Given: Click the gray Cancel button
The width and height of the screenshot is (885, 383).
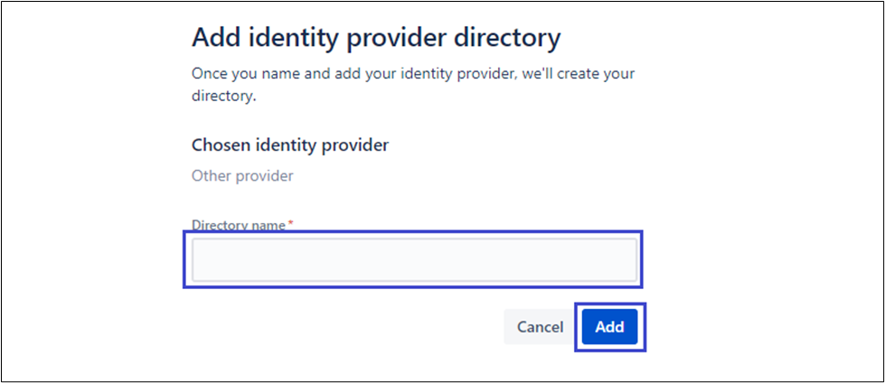Looking at the screenshot, I should [540, 327].
